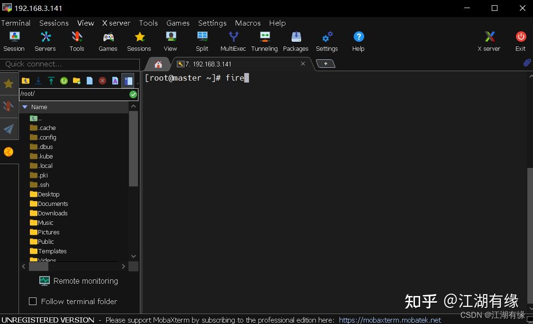
Task: Select the Templates folder
Action: 48,251
